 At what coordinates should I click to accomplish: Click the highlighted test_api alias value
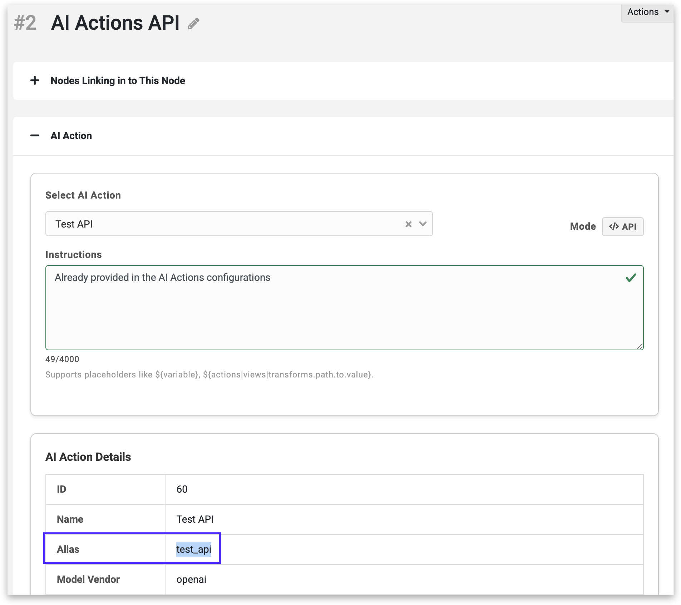pyautogui.click(x=193, y=549)
